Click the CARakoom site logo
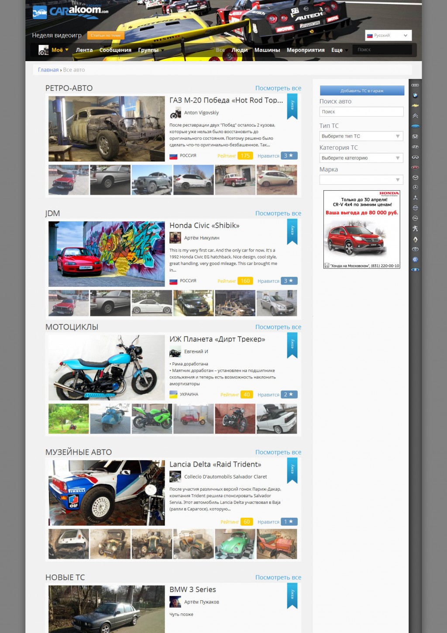This screenshot has height=633, width=447. tap(71, 12)
